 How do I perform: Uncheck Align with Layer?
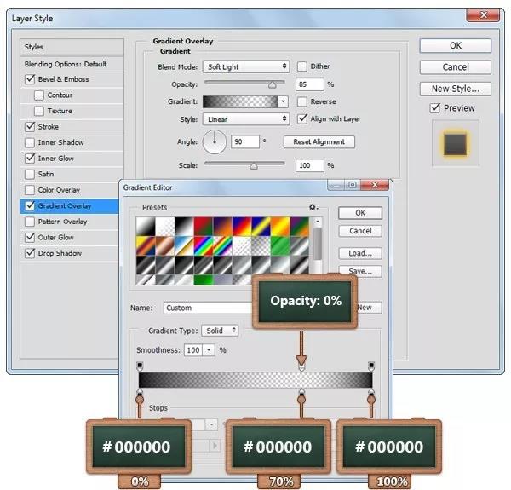pyautogui.click(x=302, y=118)
